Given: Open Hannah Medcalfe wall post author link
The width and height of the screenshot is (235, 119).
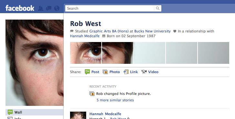Looking at the screenshot, I should pyautogui.click(x=105, y=114).
